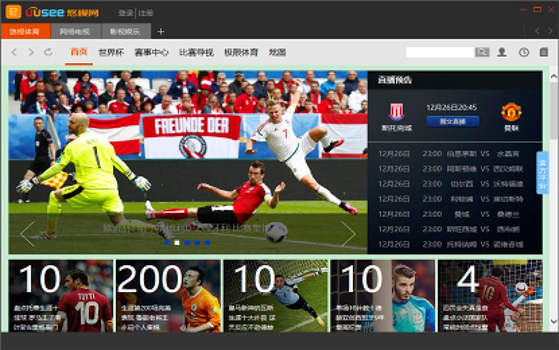Open the history clock icon
Viewport: 559px width, 350px height.
pos(523,53)
